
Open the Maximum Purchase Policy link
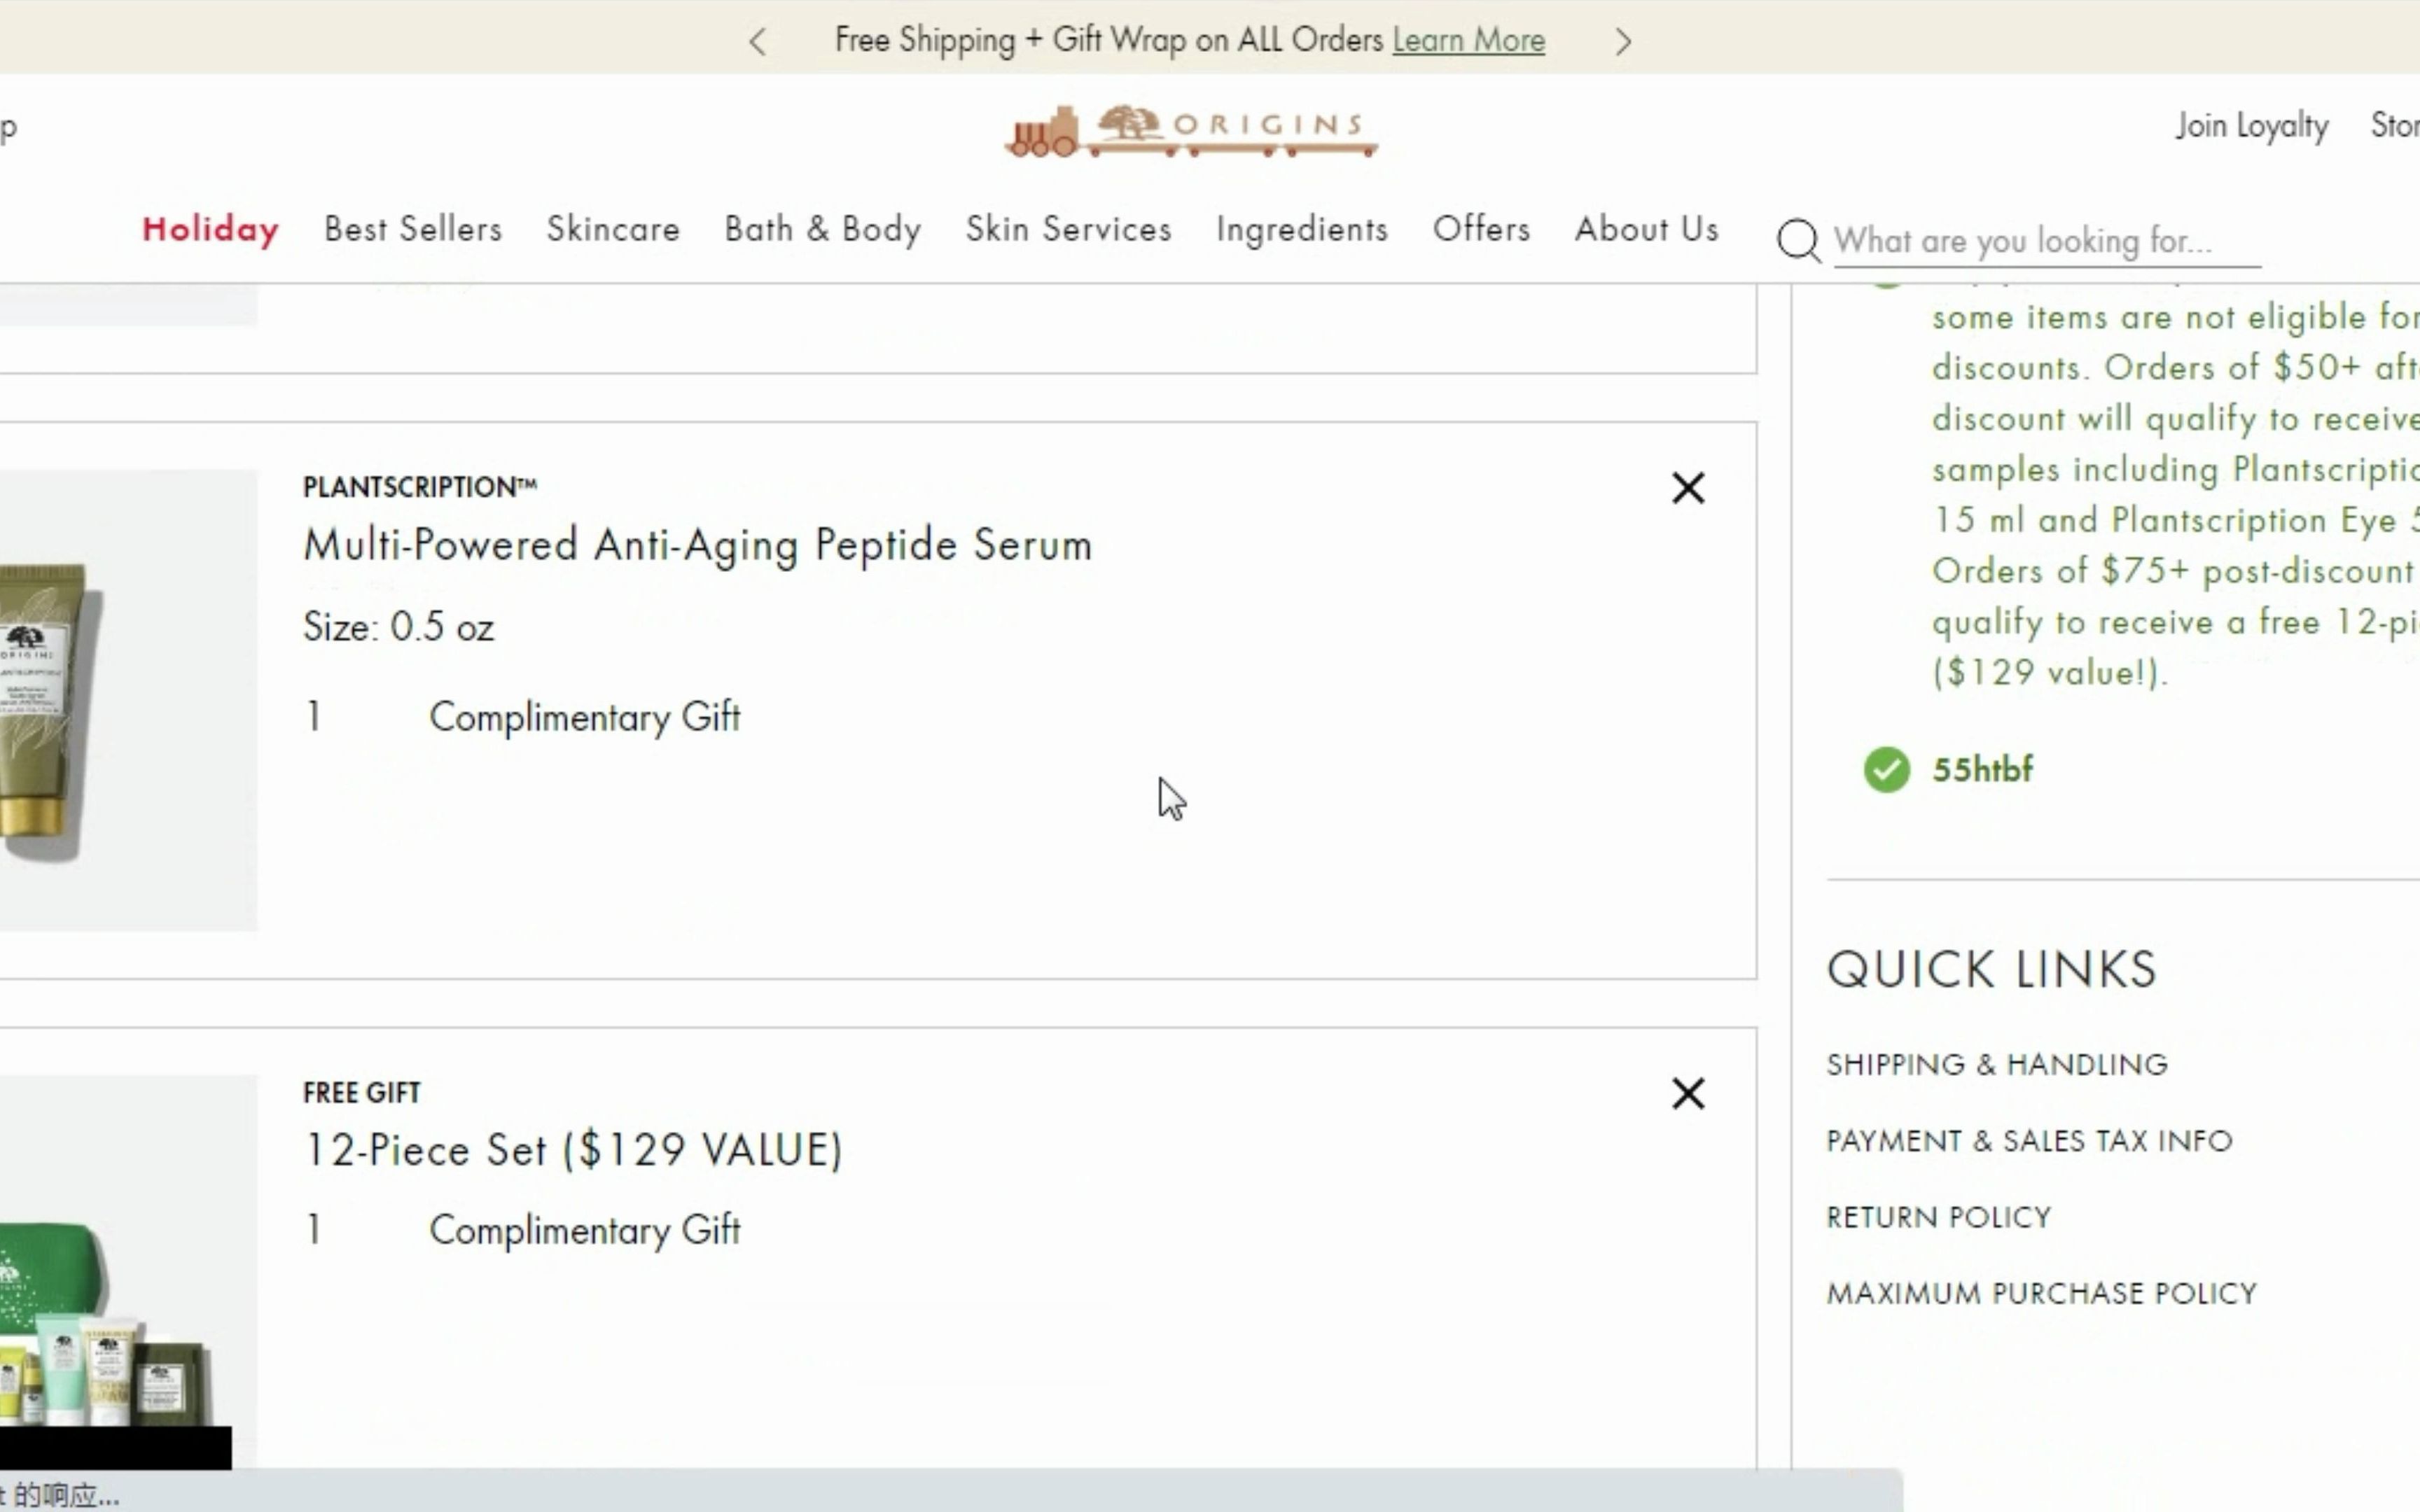point(2041,1293)
